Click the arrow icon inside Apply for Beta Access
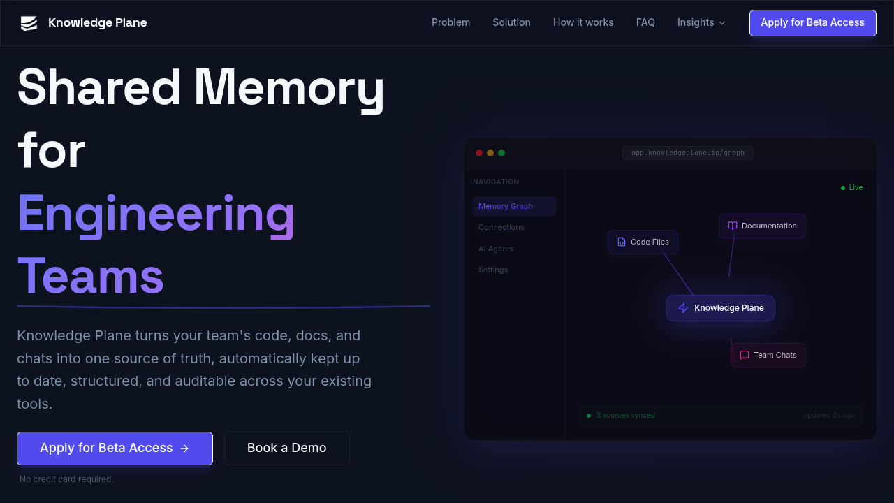The height and width of the screenshot is (503, 894). tap(183, 448)
